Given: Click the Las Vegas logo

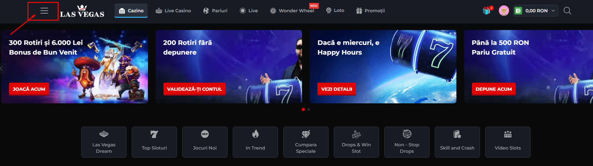Looking at the screenshot, I should (x=82, y=11).
